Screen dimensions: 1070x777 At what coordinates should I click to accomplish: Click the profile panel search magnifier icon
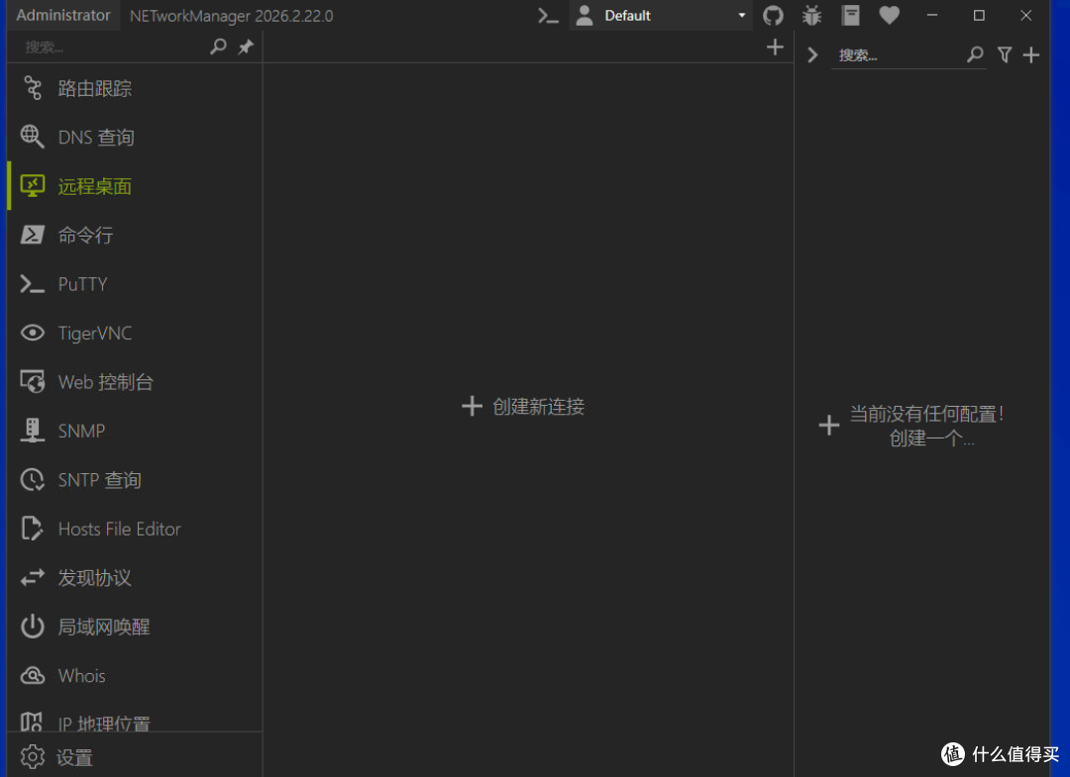point(975,54)
